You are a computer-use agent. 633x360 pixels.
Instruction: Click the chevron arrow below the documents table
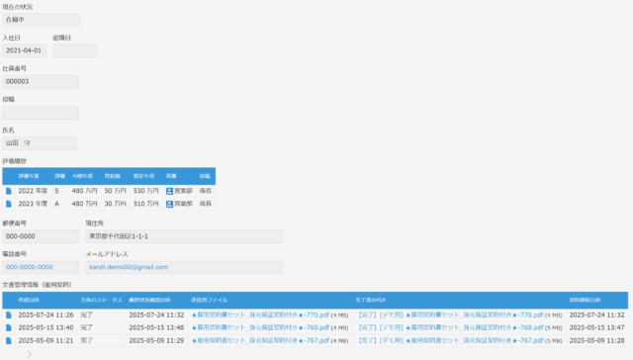(x=29, y=354)
